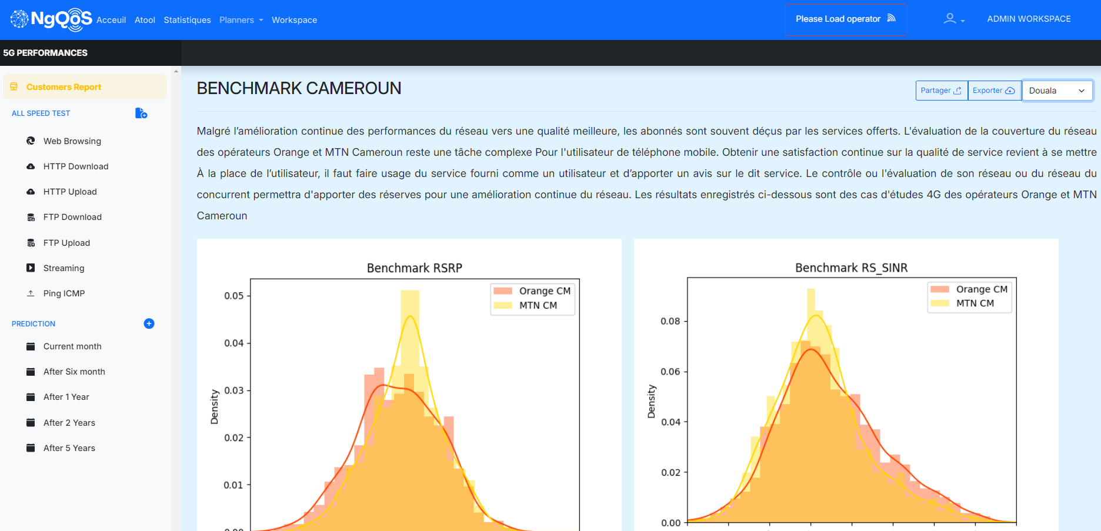This screenshot has height=531, width=1101.
Task: Click the PREDICTION heading
Action: coord(34,324)
